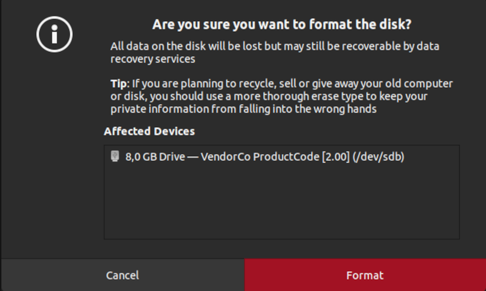
Task: Cancel the disk format dialog
Action: tap(123, 275)
